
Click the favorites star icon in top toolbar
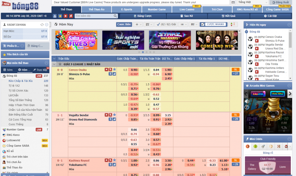click(60, 16)
